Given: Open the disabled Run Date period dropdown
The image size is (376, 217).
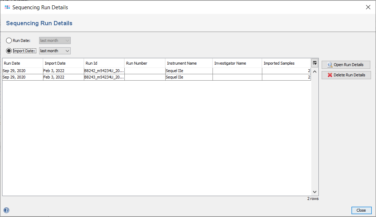Looking at the screenshot, I should (x=55, y=40).
